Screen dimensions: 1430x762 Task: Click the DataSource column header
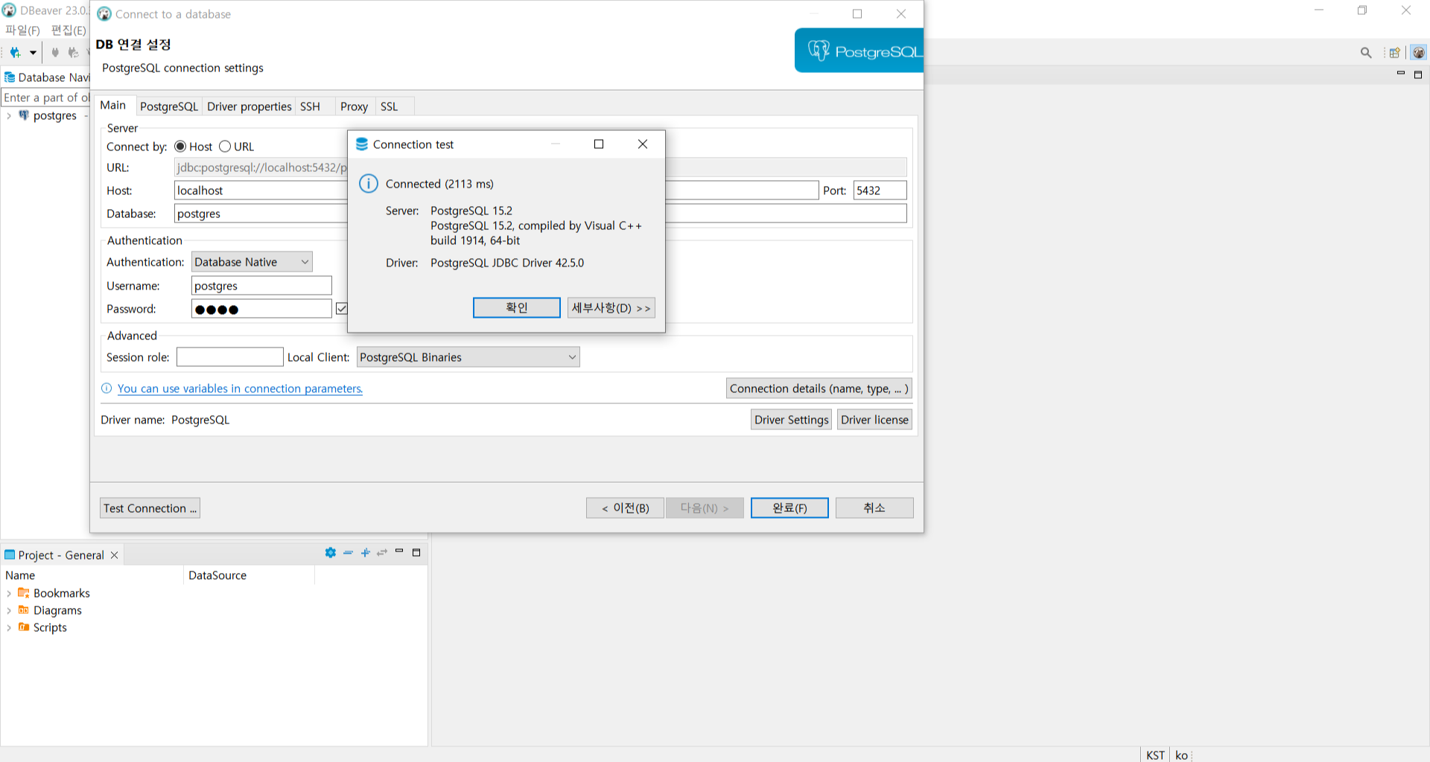(249, 575)
